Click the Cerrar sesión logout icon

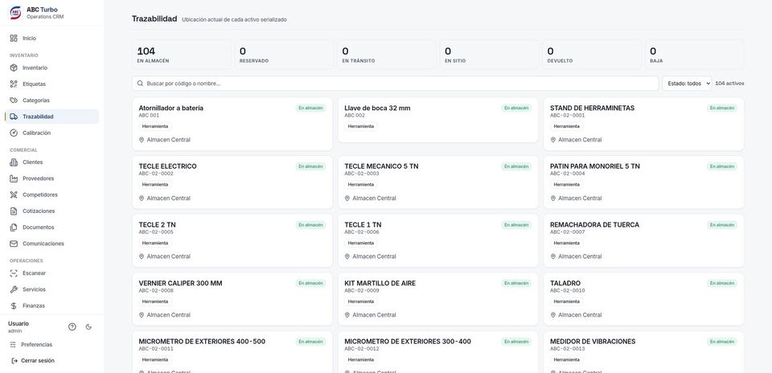point(14,361)
